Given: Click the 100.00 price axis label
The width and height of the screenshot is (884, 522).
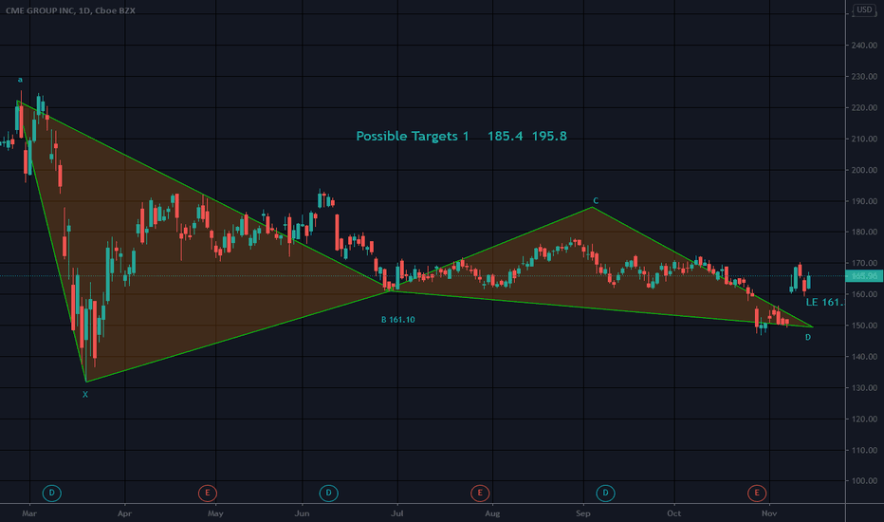Looking at the screenshot, I should point(864,481).
